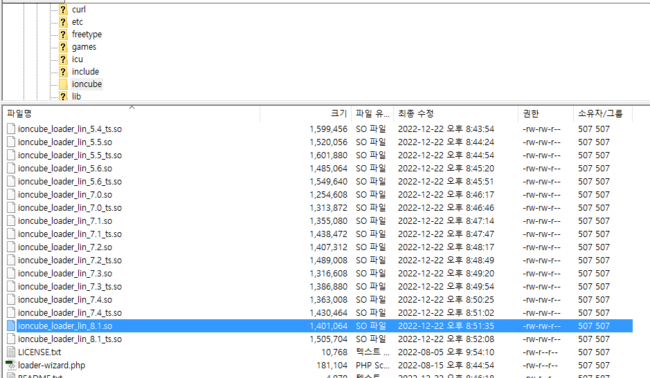Select file ioncube_loader_lin_7.0.so
The image size is (650, 378).
65,195
